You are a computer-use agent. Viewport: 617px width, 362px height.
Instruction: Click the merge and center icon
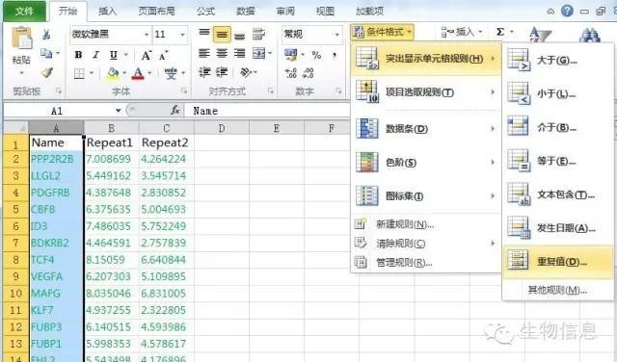click(259, 53)
